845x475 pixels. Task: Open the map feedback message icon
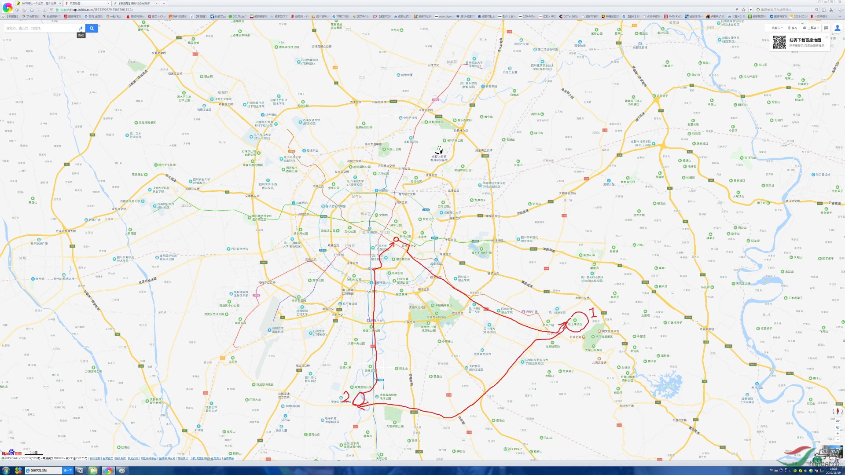[x=826, y=28]
